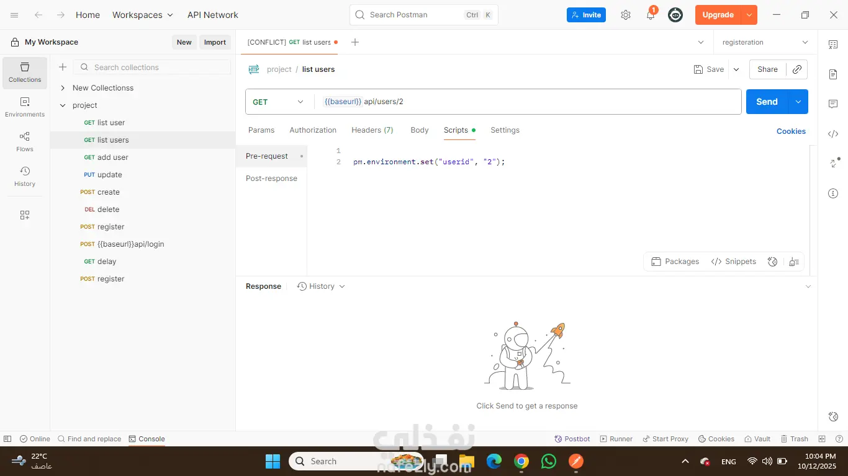The width and height of the screenshot is (848, 476).
Task: Click the plus icon to create a collection
Action: pos(63,68)
